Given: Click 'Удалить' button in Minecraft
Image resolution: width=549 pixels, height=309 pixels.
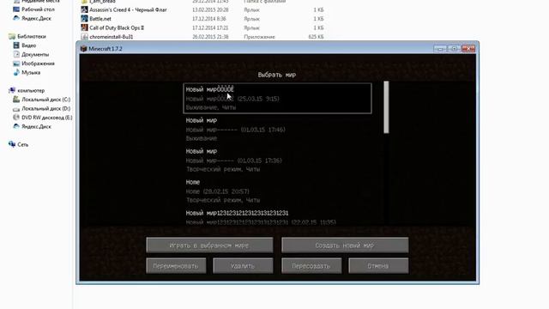Looking at the screenshot, I should (x=243, y=266).
